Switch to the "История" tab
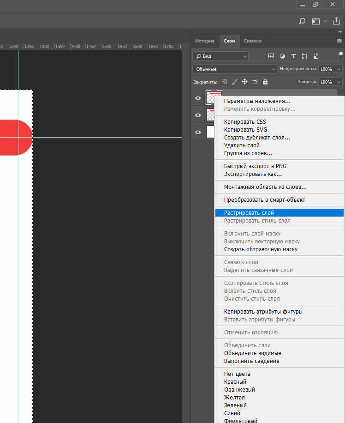The height and width of the screenshot is (423, 345). coord(204,41)
